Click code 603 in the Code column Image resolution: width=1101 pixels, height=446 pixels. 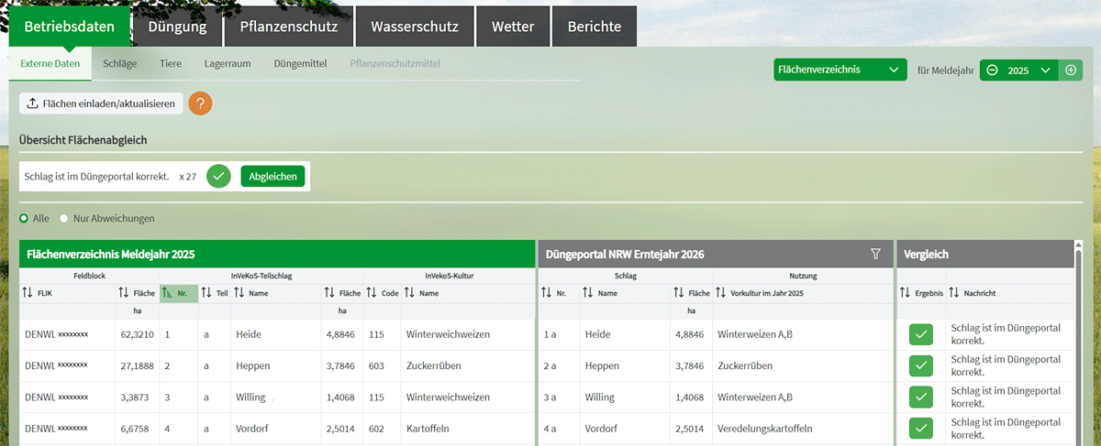[x=376, y=365]
